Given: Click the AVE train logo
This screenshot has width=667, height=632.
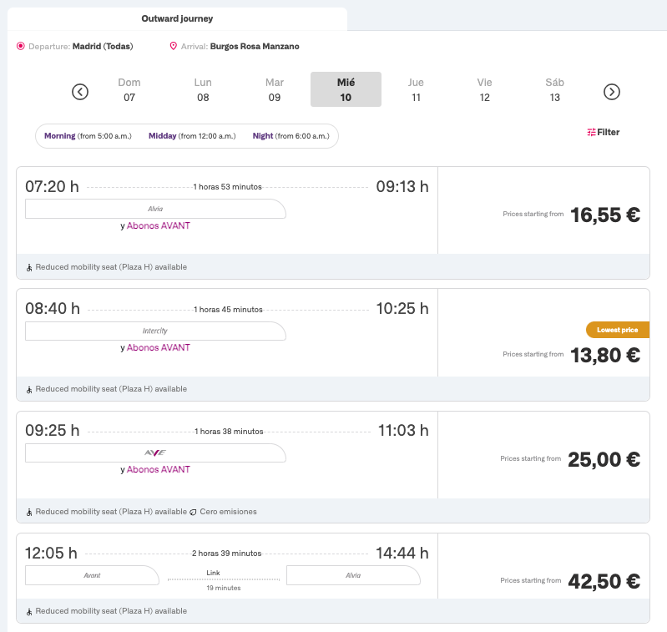Looking at the screenshot, I should point(155,453).
